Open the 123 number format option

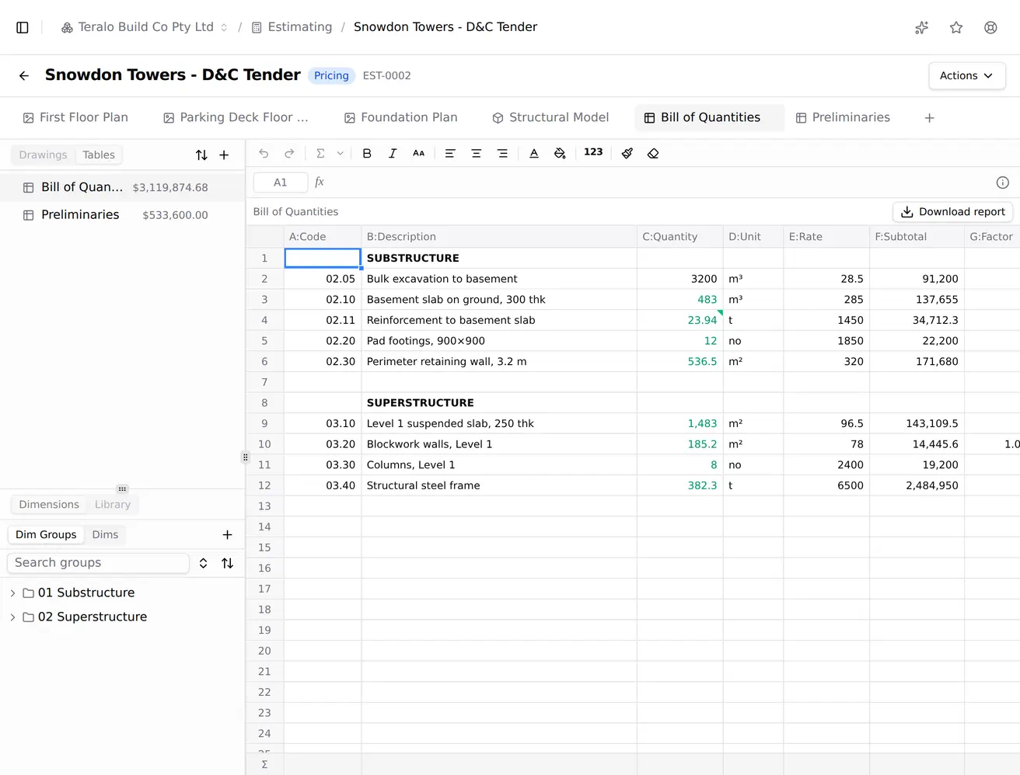593,152
